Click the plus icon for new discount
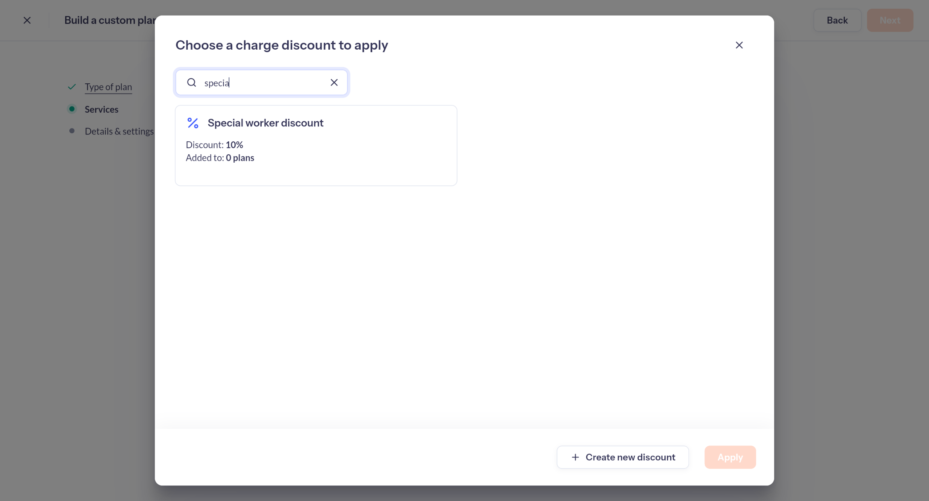This screenshot has width=929, height=501. tap(575, 457)
